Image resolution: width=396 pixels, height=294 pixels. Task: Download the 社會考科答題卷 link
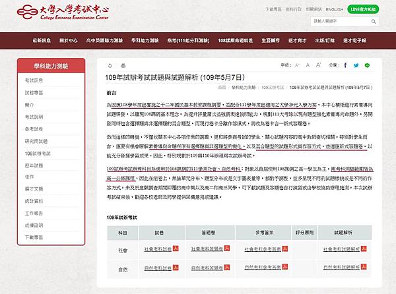(x=207, y=249)
